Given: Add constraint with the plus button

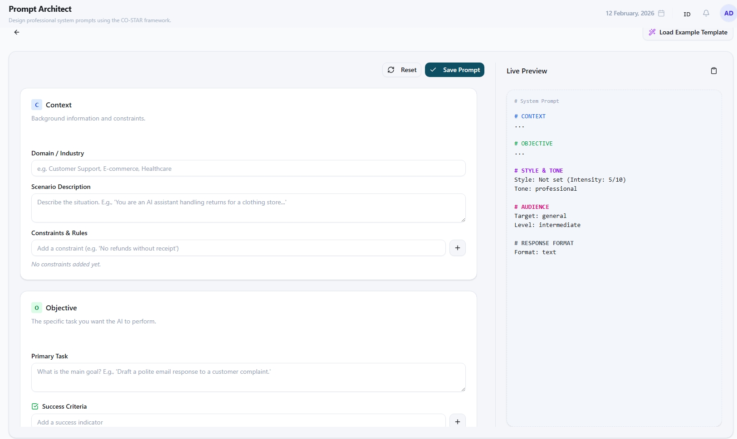Looking at the screenshot, I should [457, 248].
